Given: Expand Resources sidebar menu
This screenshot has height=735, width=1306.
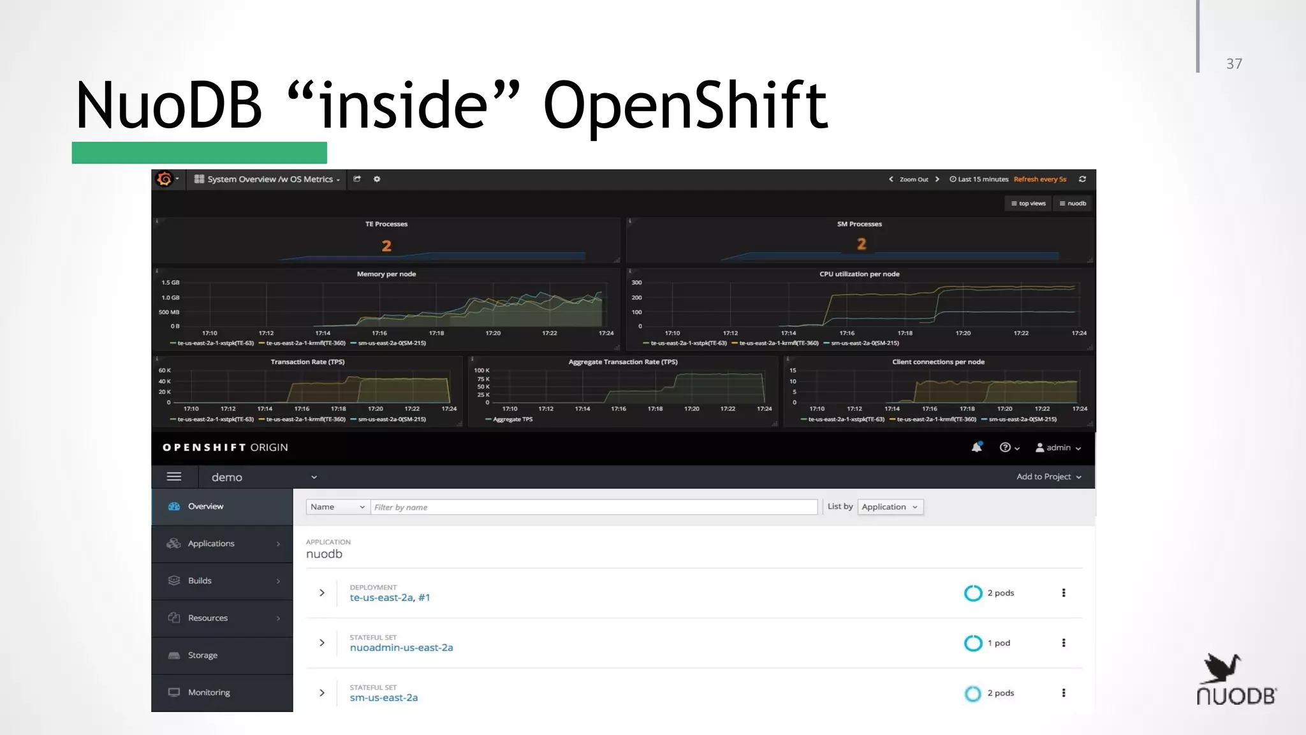Looking at the screenshot, I should coord(222,618).
